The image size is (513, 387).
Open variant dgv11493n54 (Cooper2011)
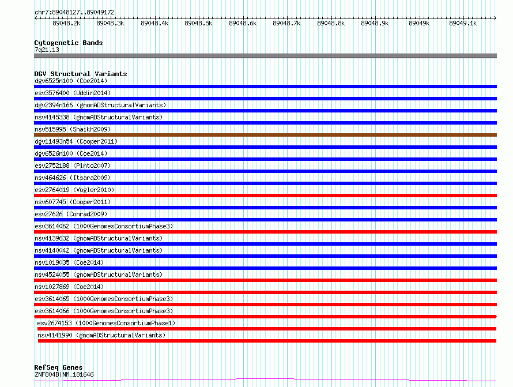tap(76, 141)
